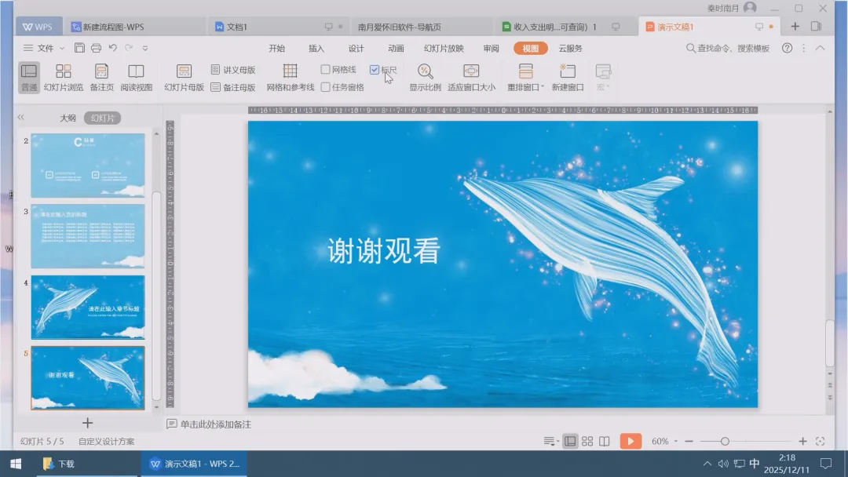Viewport: 848px width, 477px height.
Task: Open Windows Start menu
Action: (x=16, y=464)
